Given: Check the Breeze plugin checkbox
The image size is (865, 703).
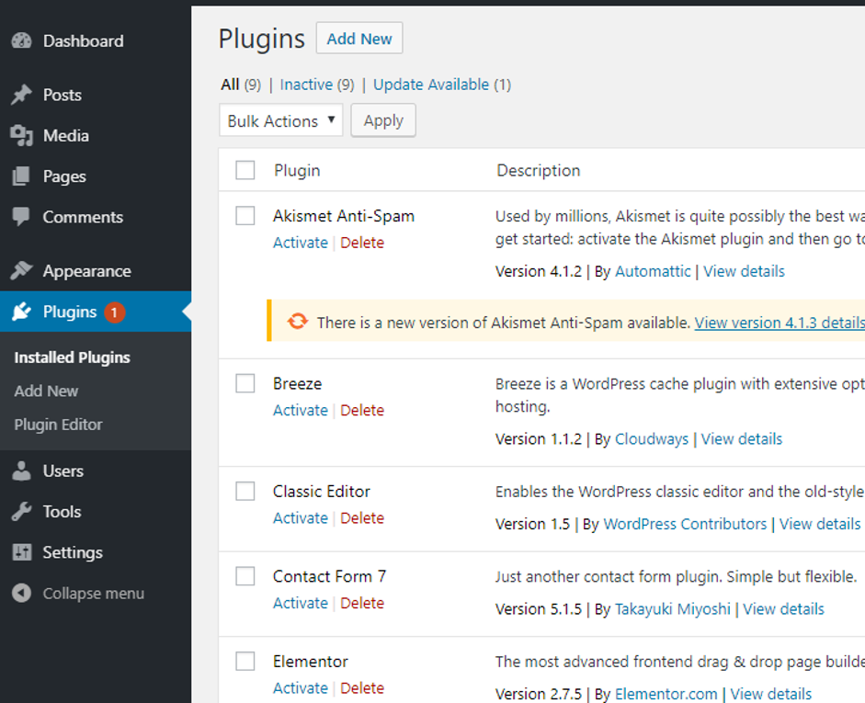Looking at the screenshot, I should click(245, 383).
